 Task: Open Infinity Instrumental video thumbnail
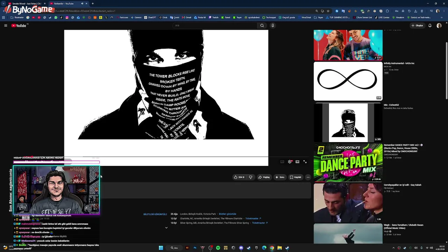348,81
